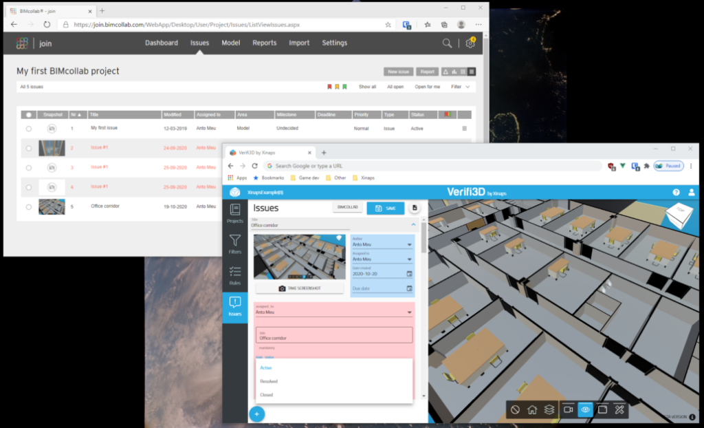
Task: Click the hide/no-entry tool in the viewer toolbar
Action: [515, 409]
